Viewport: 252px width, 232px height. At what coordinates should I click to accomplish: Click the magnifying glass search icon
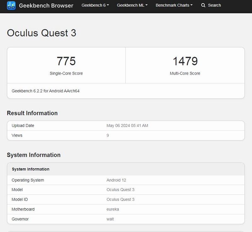[x=203, y=5]
